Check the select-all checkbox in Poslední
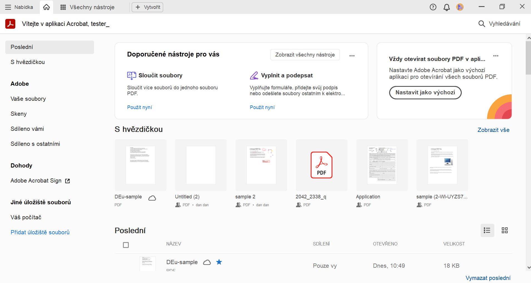The height and width of the screenshot is (283, 531). point(126,245)
